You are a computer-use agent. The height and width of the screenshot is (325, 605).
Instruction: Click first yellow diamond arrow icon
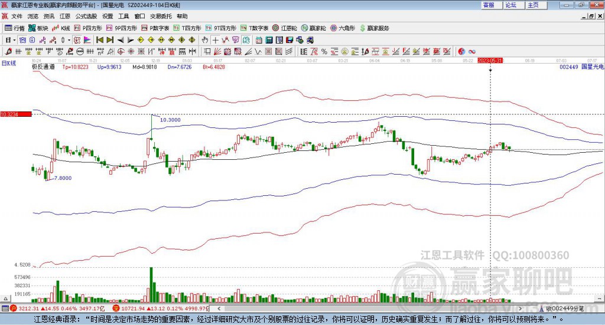click(141, 40)
